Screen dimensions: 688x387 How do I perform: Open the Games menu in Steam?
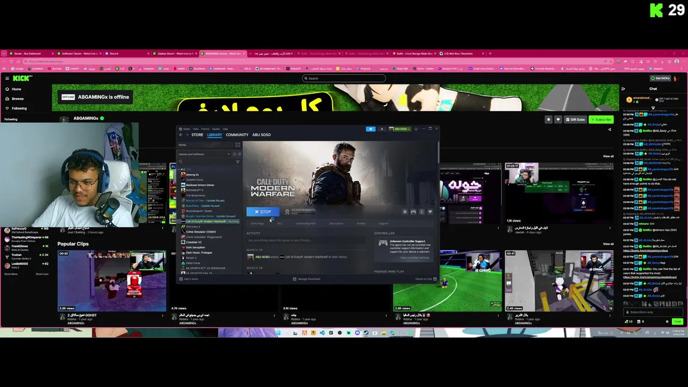216,129
